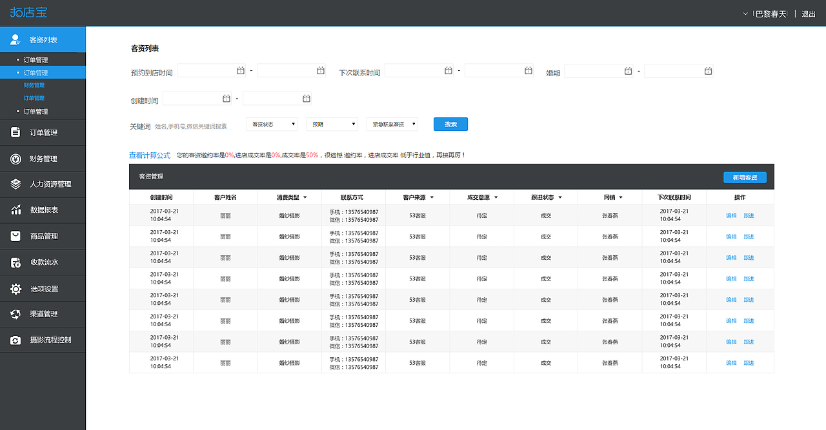Open calendar for 婚期 start date
This screenshot has width=826, height=430.
pyautogui.click(x=629, y=71)
